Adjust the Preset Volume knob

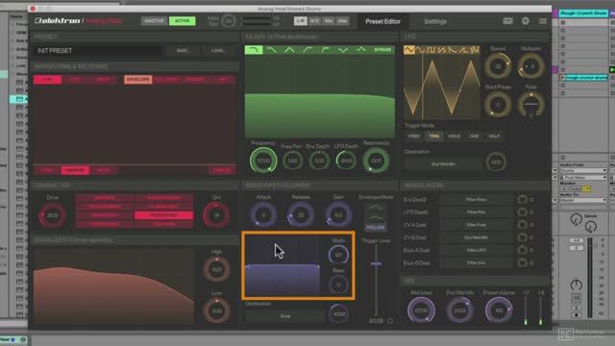(x=499, y=310)
